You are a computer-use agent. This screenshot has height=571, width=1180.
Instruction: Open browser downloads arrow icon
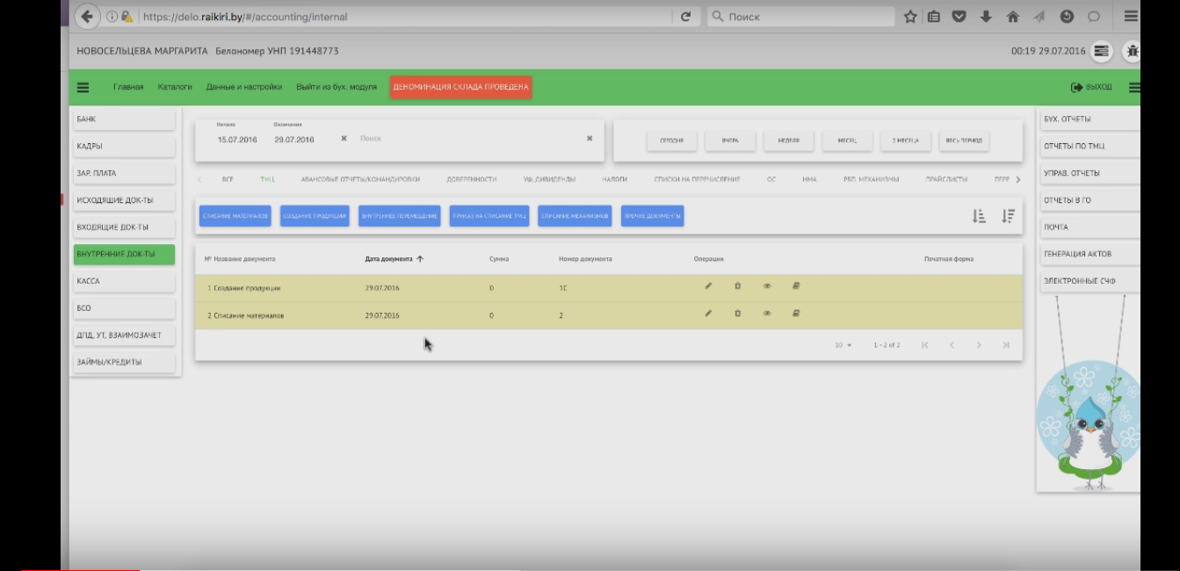(986, 16)
